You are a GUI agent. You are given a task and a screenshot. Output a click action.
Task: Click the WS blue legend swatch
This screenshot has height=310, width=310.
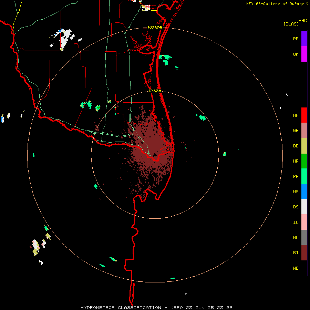[x=304, y=192]
